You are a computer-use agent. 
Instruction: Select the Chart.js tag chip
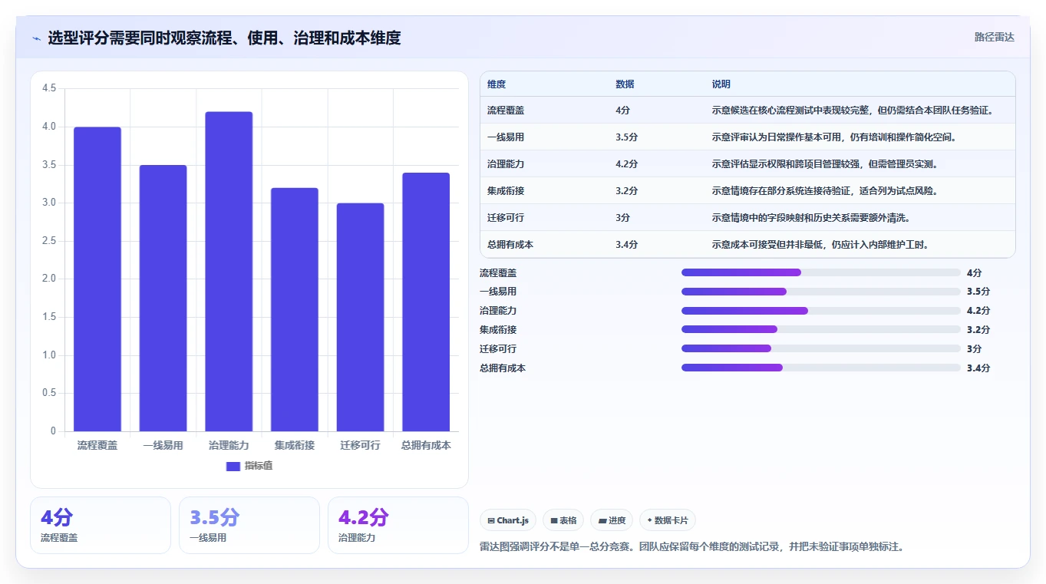coord(508,520)
